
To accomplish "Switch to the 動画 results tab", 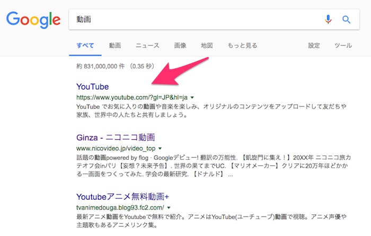I will coord(115,46).
